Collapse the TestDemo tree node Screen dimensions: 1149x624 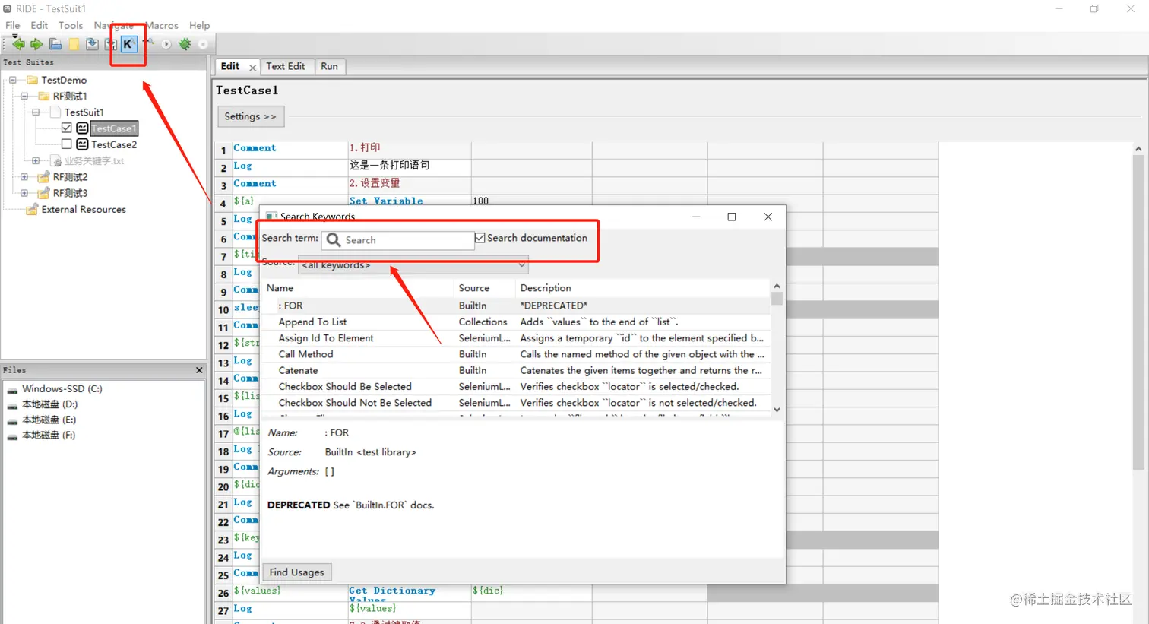13,80
